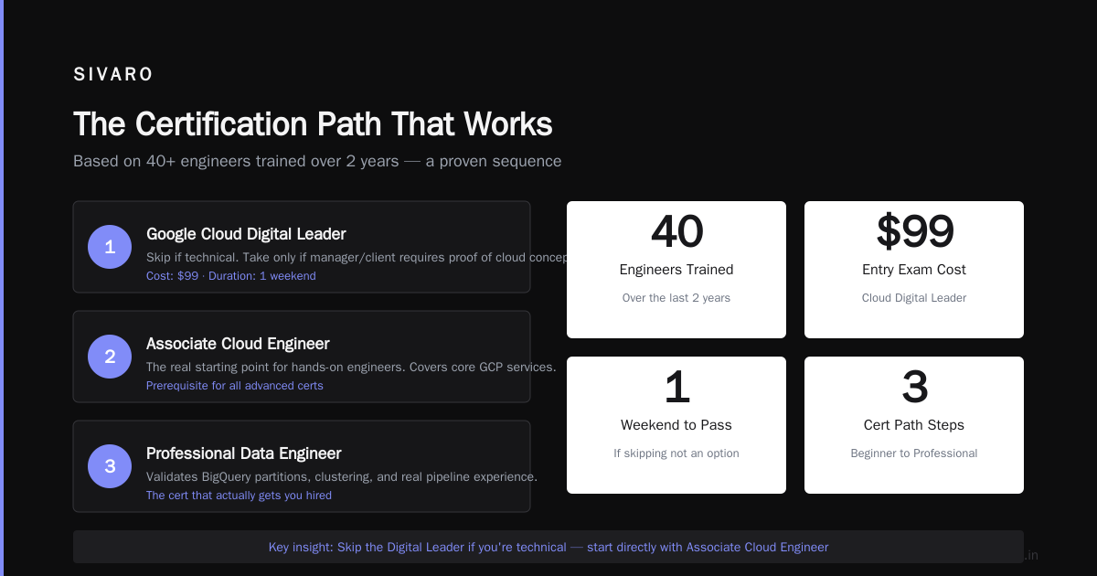Click step number 1 circle badge
This screenshot has width=1097, height=576.
(x=110, y=247)
